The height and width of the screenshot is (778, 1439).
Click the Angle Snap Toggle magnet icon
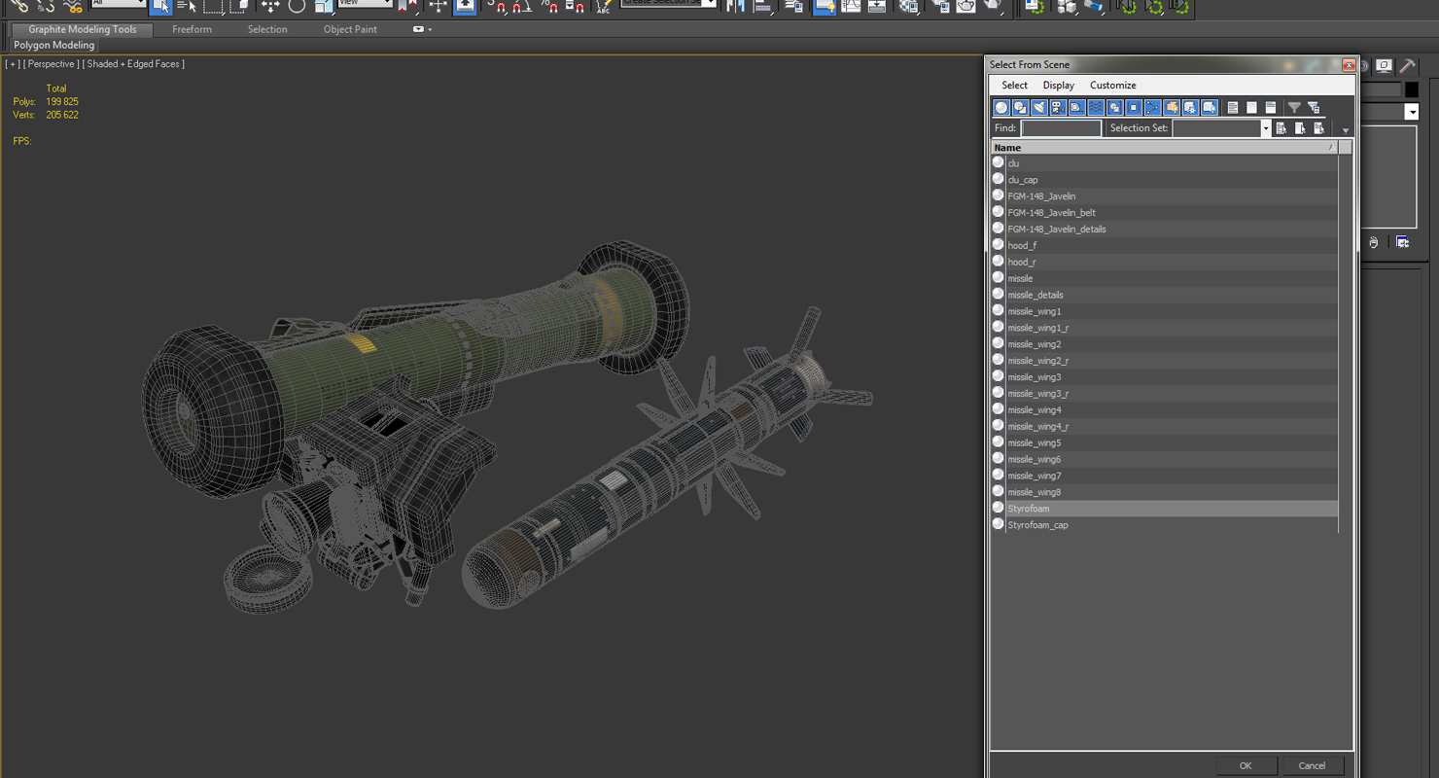(x=522, y=7)
